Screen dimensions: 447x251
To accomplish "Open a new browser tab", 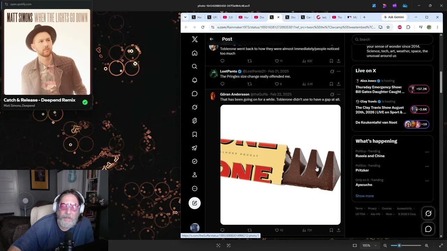I will tap(364, 17).
